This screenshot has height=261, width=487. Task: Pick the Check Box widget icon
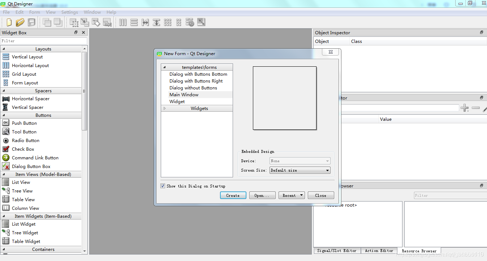(x=6, y=149)
